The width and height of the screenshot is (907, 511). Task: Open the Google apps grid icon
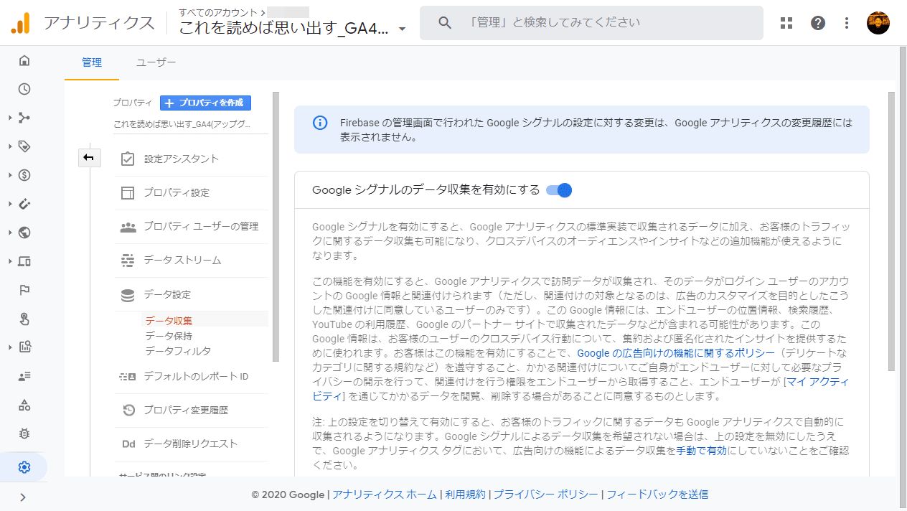click(786, 23)
